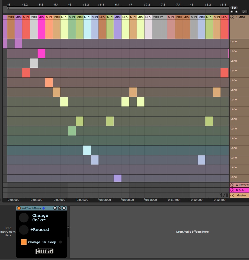
Task: Jump to the next locator arrow
Action: pyautogui.click(x=236, y=12)
